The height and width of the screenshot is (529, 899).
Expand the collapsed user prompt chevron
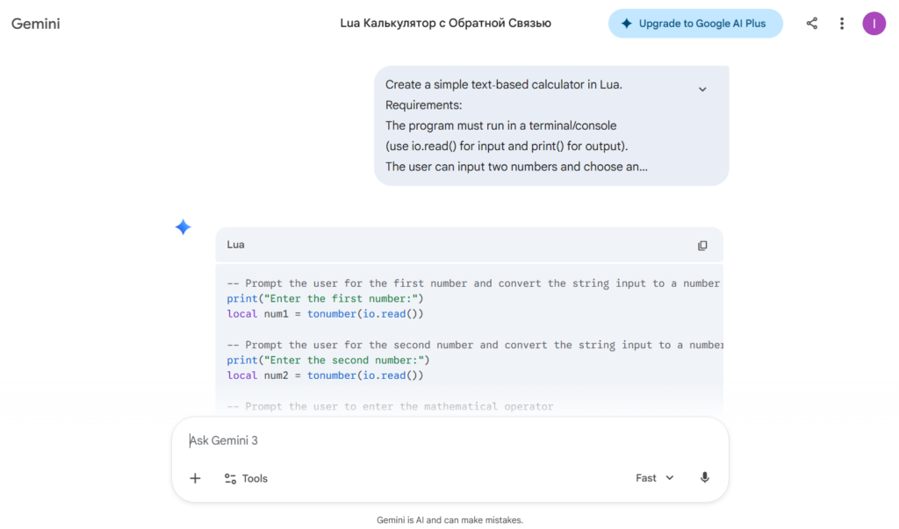pyautogui.click(x=702, y=89)
